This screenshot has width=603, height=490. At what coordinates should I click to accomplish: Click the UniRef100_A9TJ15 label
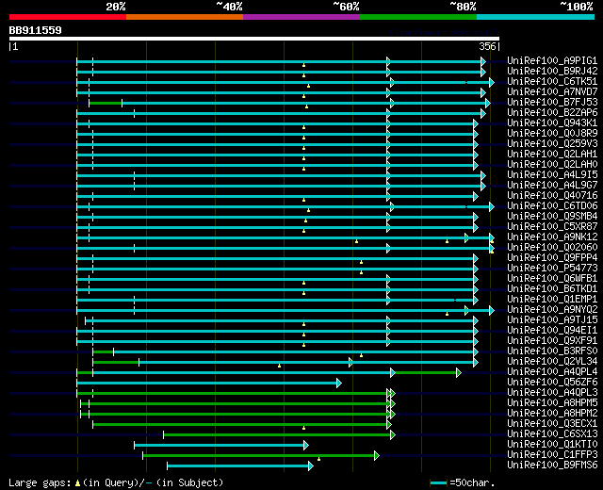coord(552,320)
